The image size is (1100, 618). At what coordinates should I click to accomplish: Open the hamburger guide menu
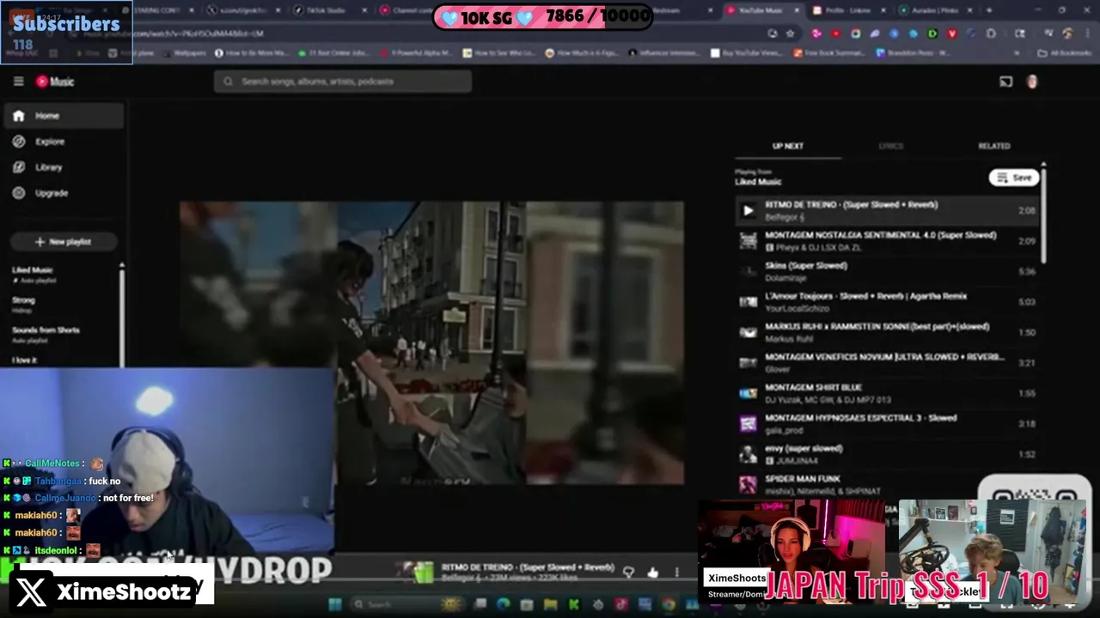[x=18, y=82]
